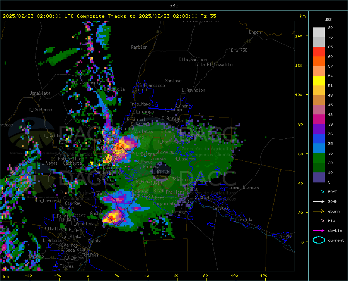Click the L_PAZ place label
The height and width of the screenshot is (281, 348).
click(x=287, y=237)
